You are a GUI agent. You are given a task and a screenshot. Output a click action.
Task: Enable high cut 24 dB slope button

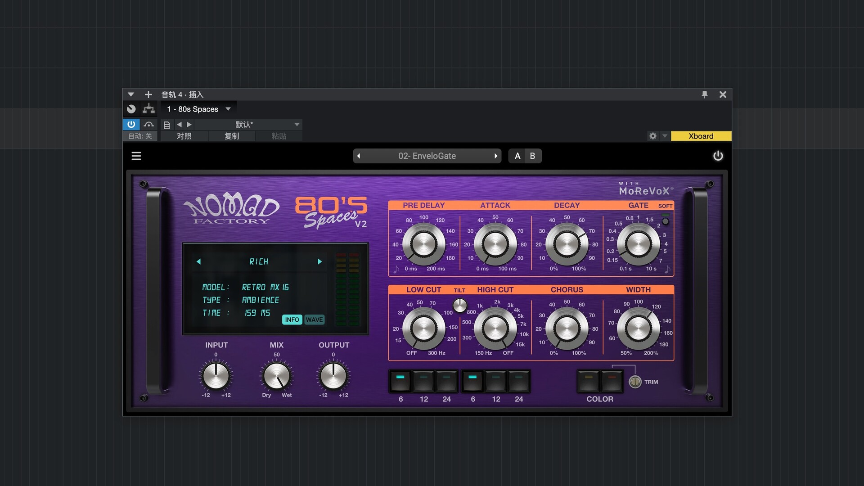click(x=518, y=381)
